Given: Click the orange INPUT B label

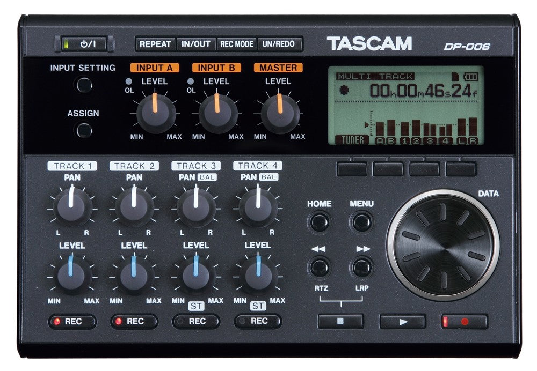Looking at the screenshot, I should coord(216,68).
